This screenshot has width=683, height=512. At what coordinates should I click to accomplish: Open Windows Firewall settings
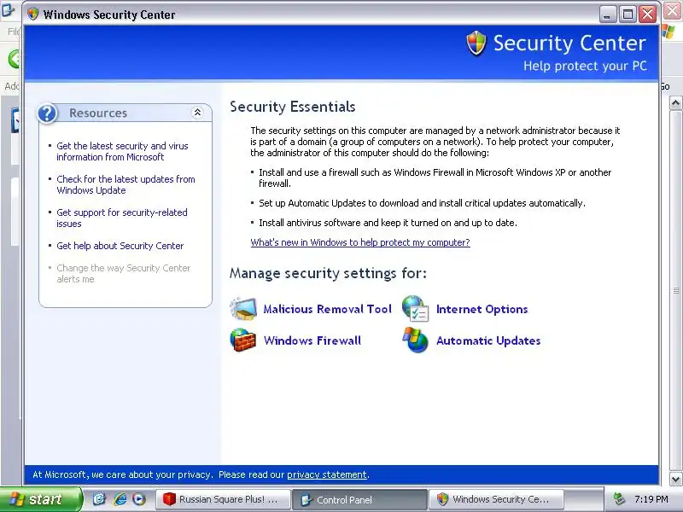312,340
